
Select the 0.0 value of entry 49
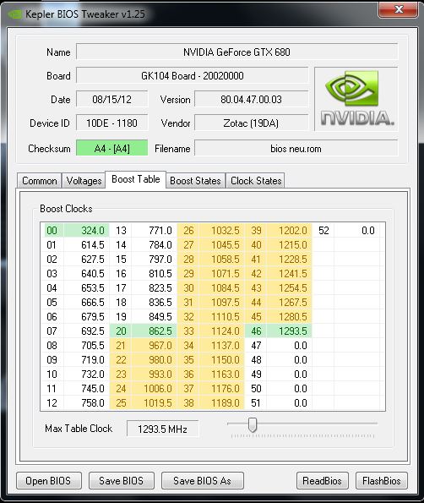pyautogui.click(x=290, y=374)
